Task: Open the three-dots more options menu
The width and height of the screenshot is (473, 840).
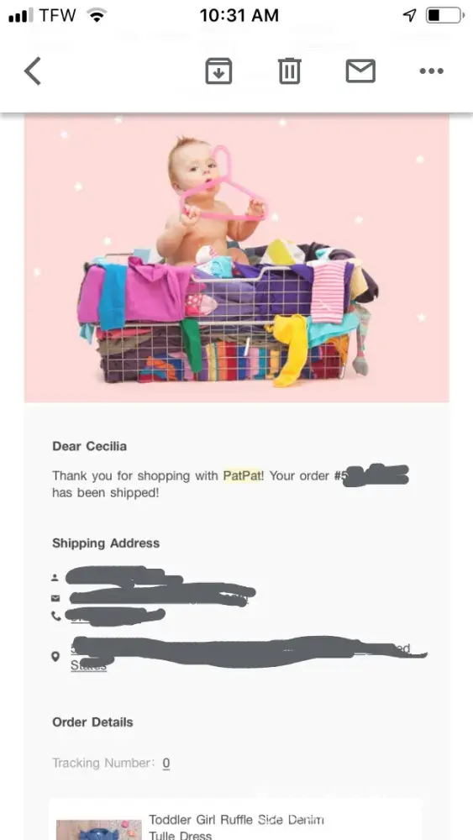Action: [432, 71]
